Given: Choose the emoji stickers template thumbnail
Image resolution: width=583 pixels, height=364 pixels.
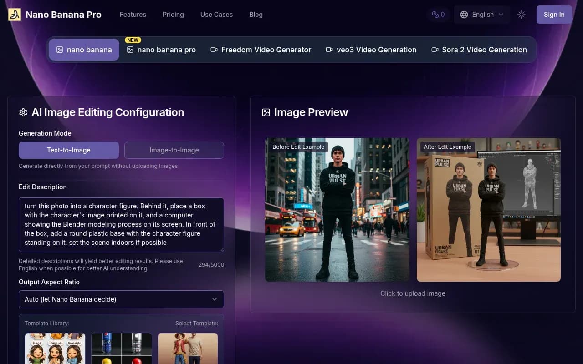Looking at the screenshot, I should coord(55,349).
